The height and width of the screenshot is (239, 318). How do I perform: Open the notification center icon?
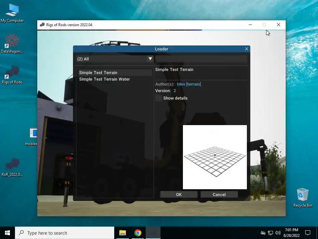(308, 233)
